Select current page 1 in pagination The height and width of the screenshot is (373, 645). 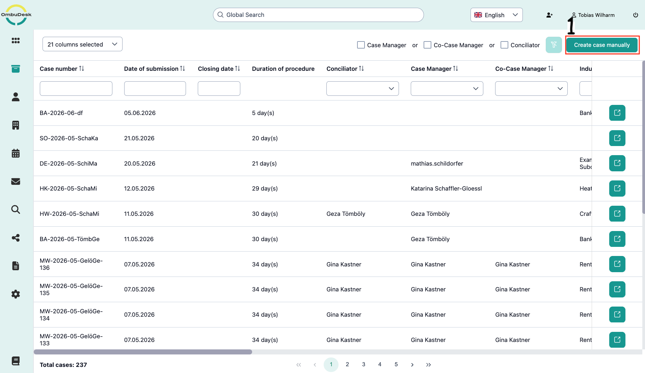click(x=331, y=365)
